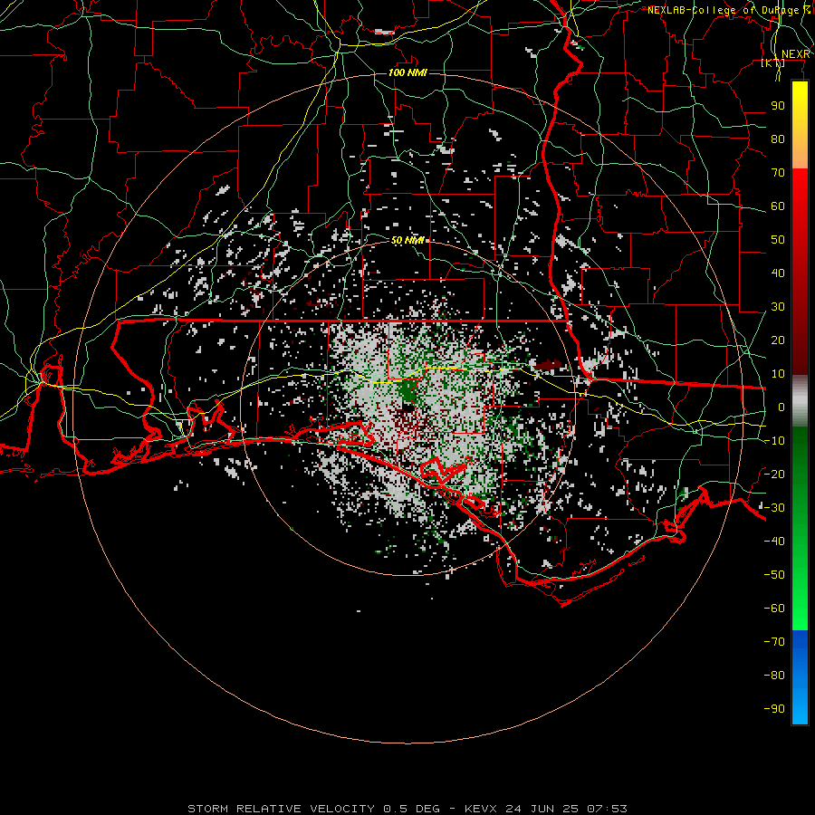Click the "-70" scale value
Image resolution: width=815 pixels, height=815 pixels.
[x=774, y=641]
